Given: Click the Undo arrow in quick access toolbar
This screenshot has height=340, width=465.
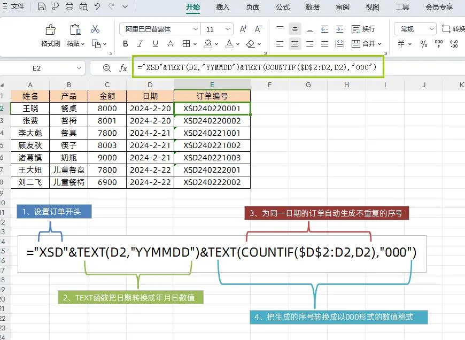Looking at the screenshot, I should tap(97, 7).
